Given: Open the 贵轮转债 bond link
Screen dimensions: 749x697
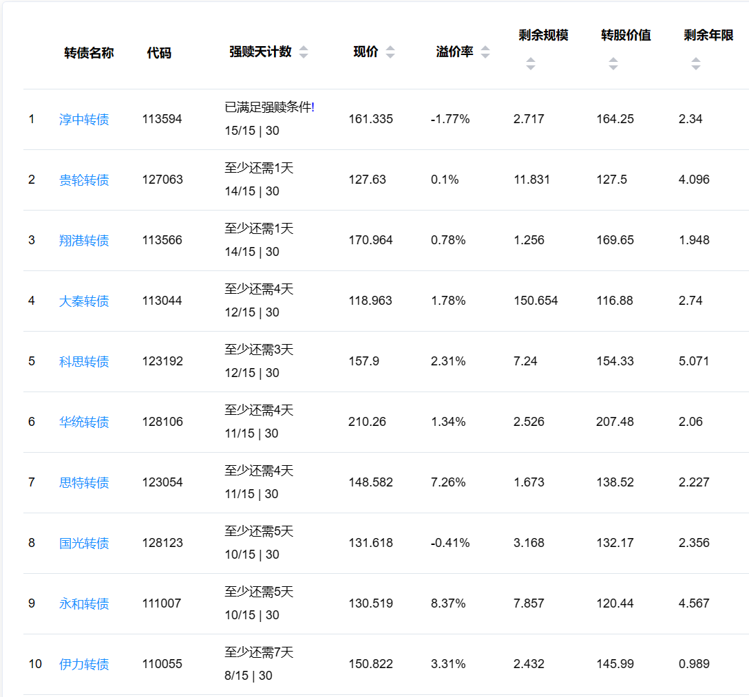Looking at the screenshot, I should (x=84, y=180).
